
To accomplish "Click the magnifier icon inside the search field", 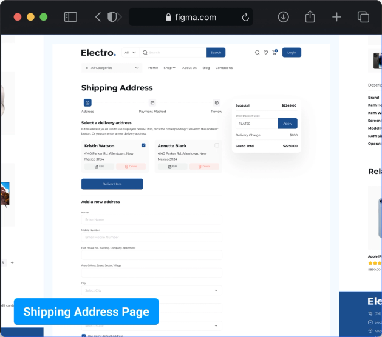I will pyautogui.click(x=145, y=53).
